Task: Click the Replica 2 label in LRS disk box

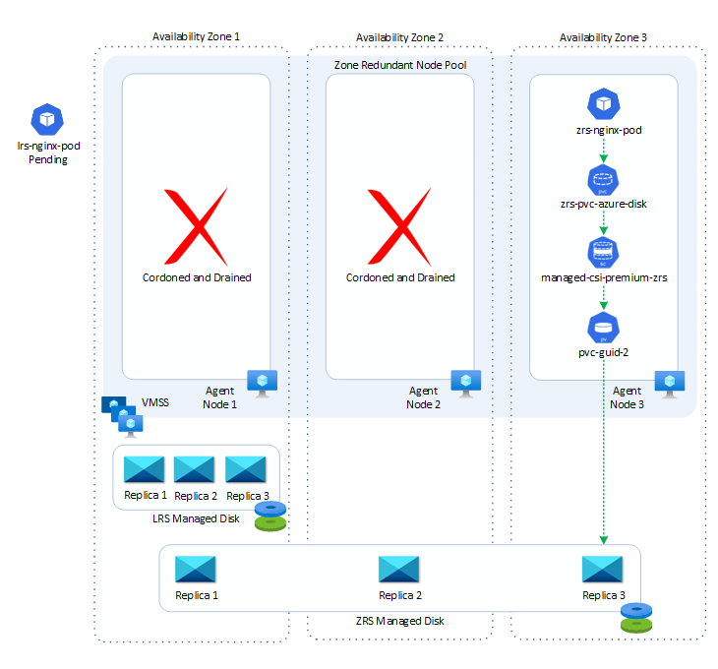Action: (x=196, y=496)
